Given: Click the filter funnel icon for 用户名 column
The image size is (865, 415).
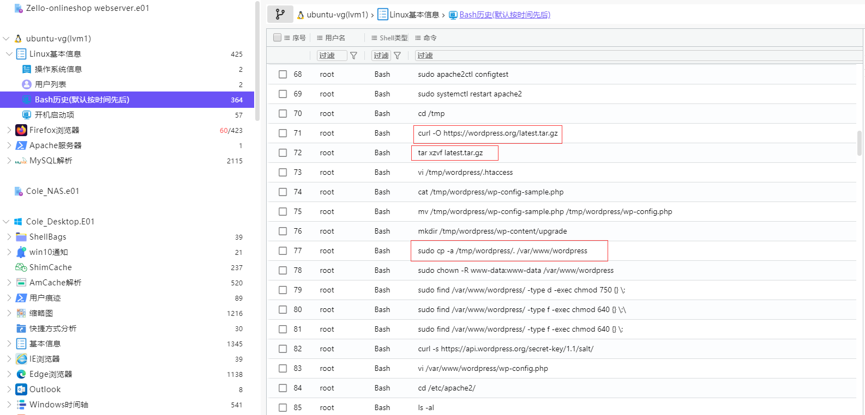Looking at the screenshot, I should coord(353,56).
